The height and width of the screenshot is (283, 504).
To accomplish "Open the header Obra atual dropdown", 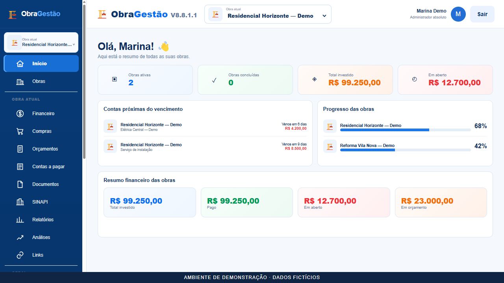I will (268, 14).
